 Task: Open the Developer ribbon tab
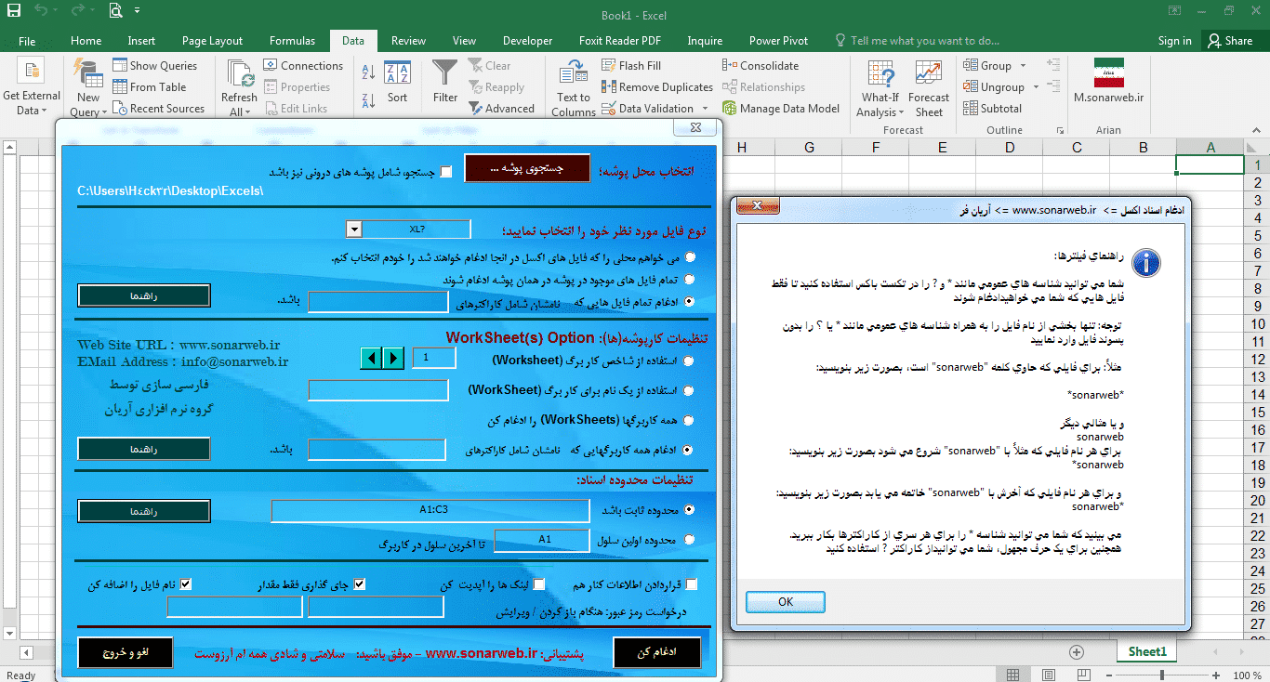527,40
